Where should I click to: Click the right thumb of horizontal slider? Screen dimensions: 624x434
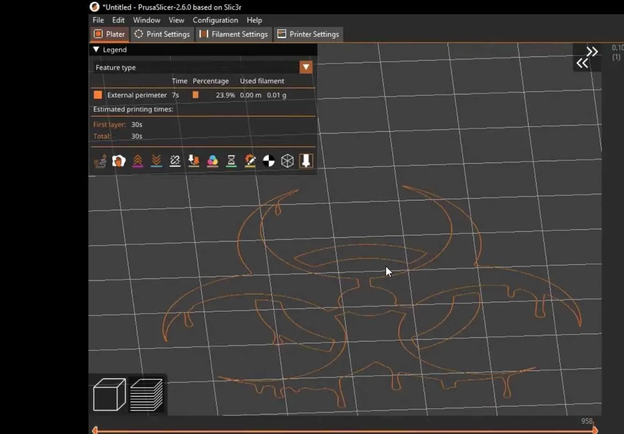595,430
